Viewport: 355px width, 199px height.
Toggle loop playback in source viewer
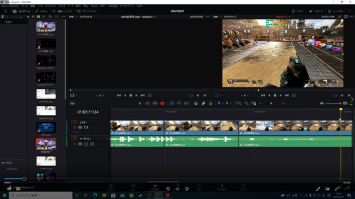click(150, 96)
